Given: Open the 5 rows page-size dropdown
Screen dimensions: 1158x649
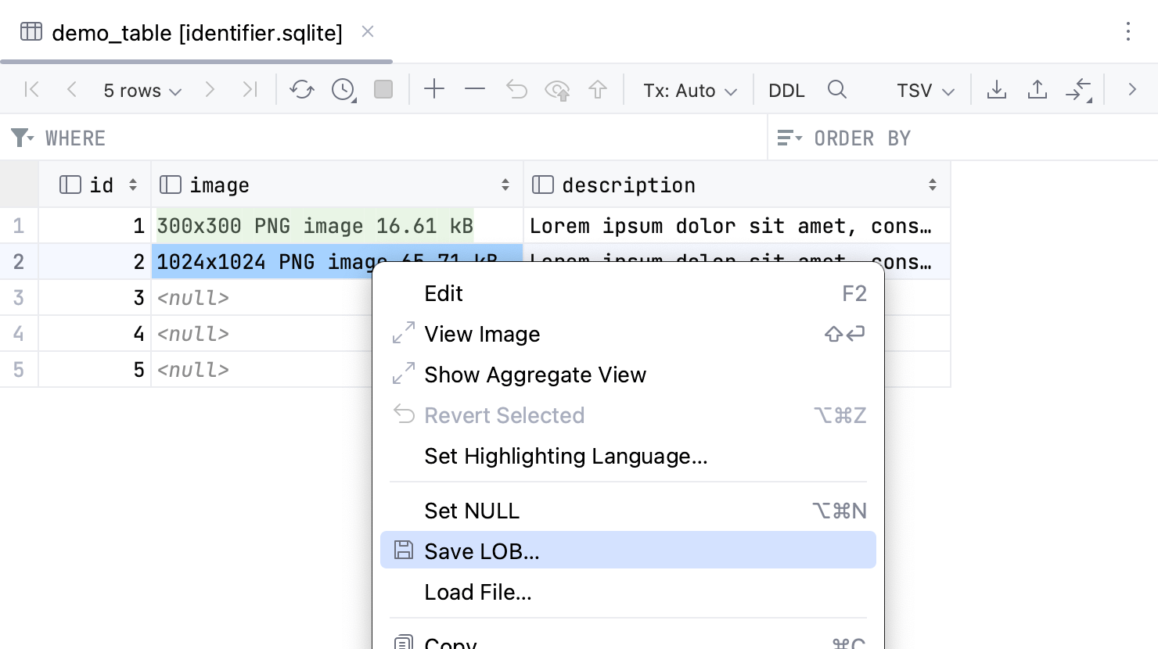Looking at the screenshot, I should click(x=141, y=90).
